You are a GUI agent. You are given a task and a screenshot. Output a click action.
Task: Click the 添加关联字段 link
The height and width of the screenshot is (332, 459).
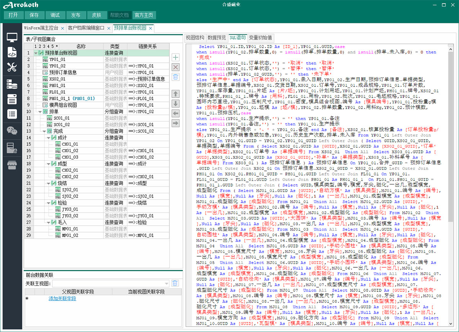click(62, 298)
